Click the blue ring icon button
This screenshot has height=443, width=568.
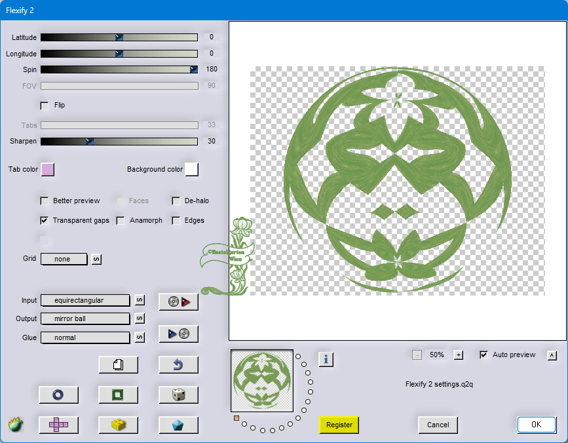pos(58,395)
